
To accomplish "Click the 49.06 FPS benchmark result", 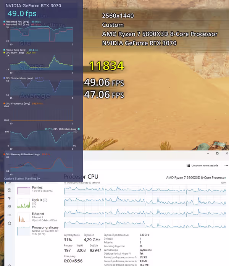I will [x=104, y=82].
